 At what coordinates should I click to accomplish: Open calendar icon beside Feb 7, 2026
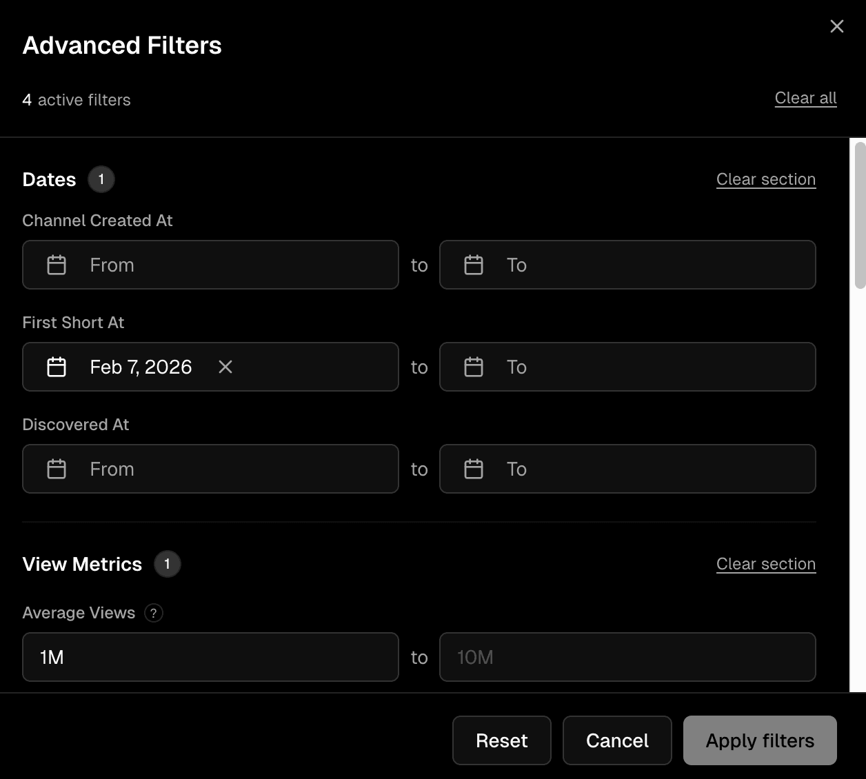pyautogui.click(x=57, y=367)
